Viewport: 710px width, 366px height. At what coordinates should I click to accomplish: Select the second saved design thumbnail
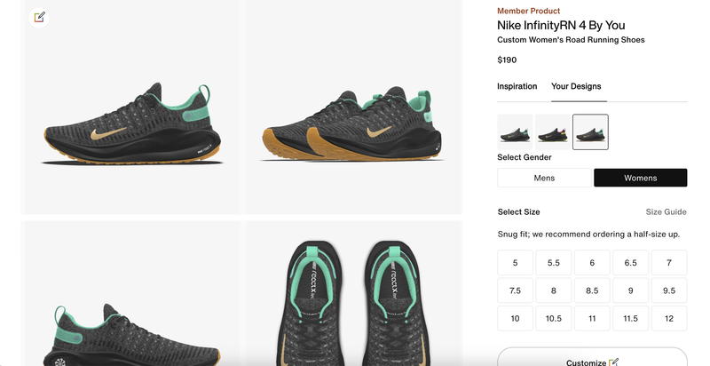553,132
